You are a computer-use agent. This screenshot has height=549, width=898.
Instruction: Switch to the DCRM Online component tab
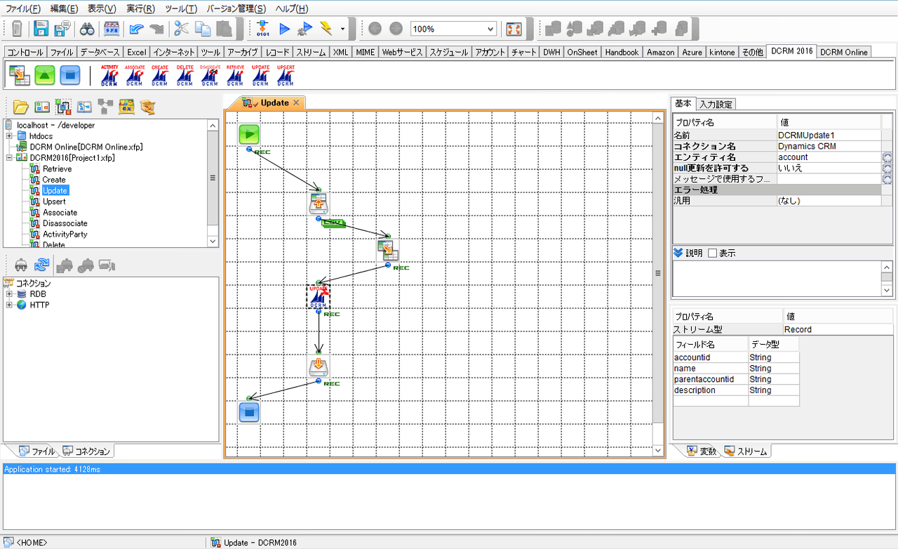point(844,52)
